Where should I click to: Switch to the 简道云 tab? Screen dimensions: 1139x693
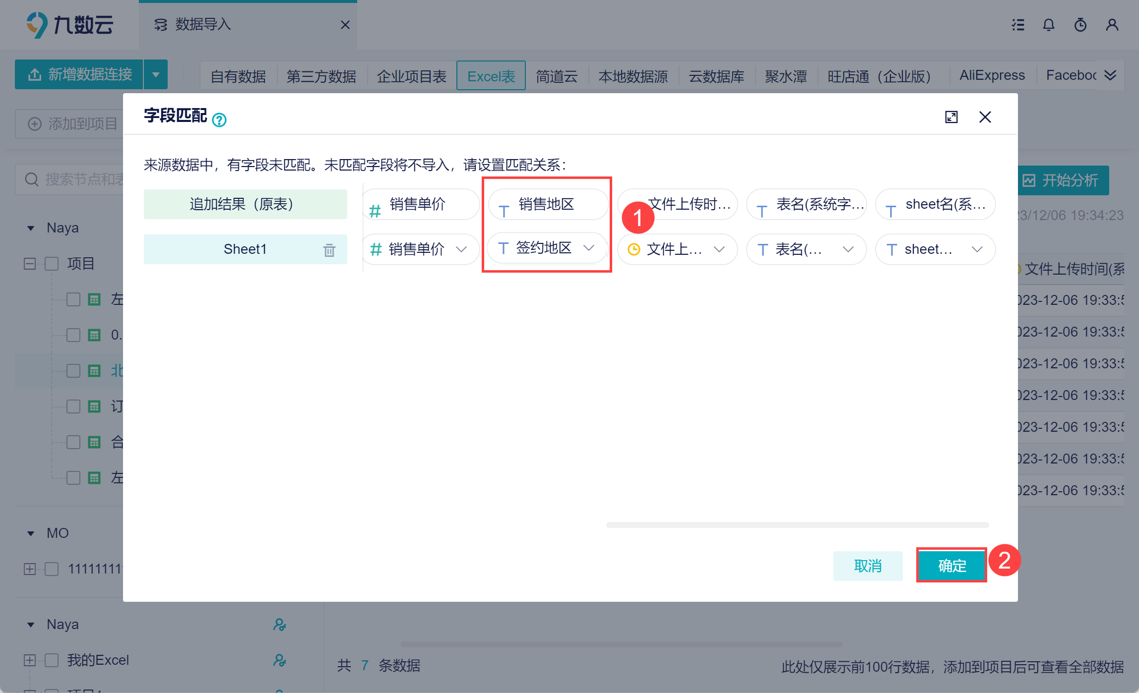pos(557,76)
